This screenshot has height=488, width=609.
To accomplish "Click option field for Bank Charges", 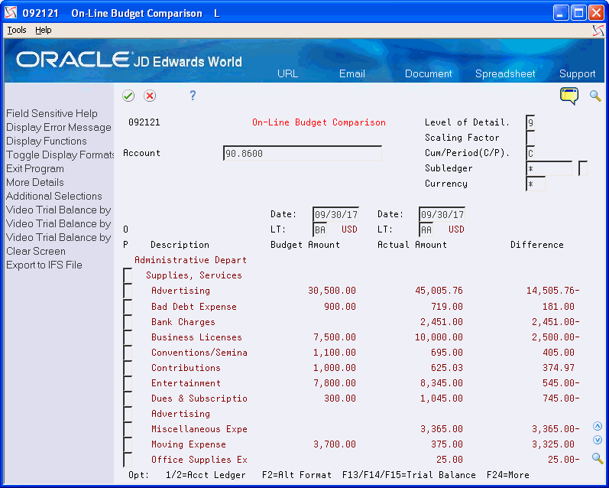I will 128,322.
